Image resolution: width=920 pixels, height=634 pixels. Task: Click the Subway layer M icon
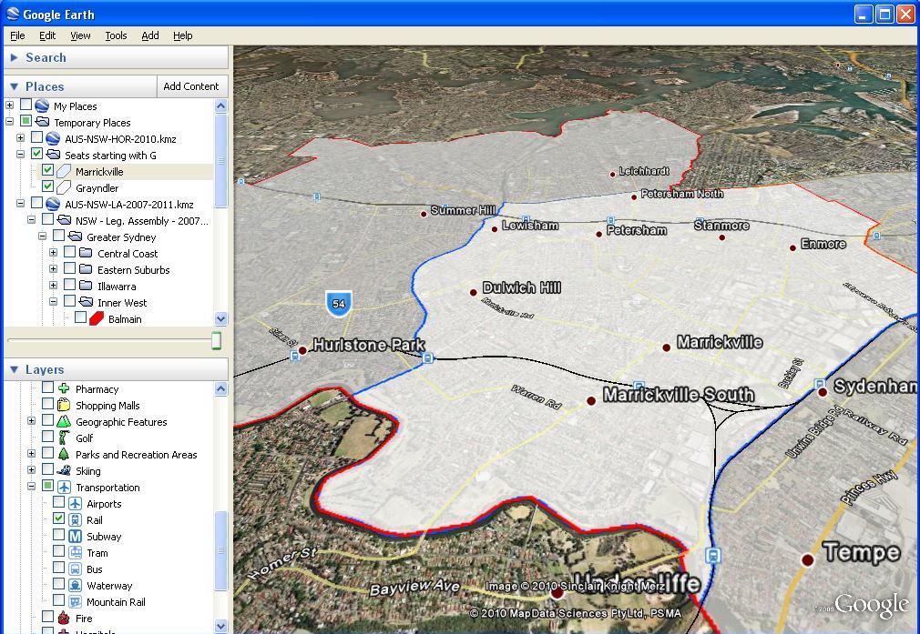tap(75, 536)
